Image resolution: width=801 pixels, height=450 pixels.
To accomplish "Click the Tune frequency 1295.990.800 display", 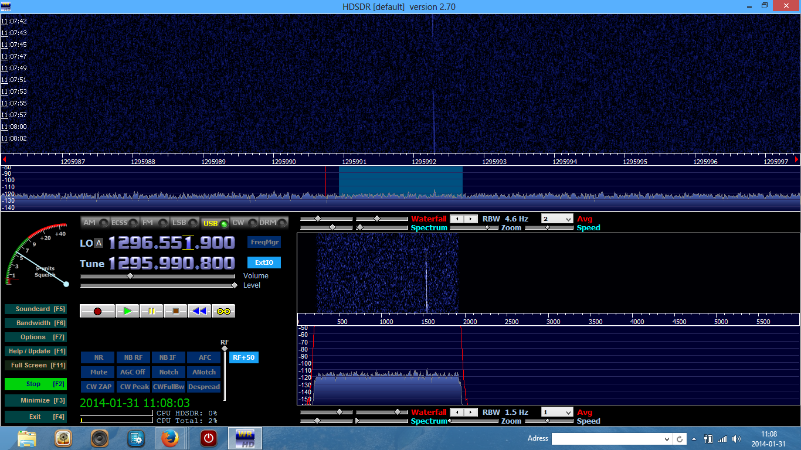I will [x=172, y=263].
